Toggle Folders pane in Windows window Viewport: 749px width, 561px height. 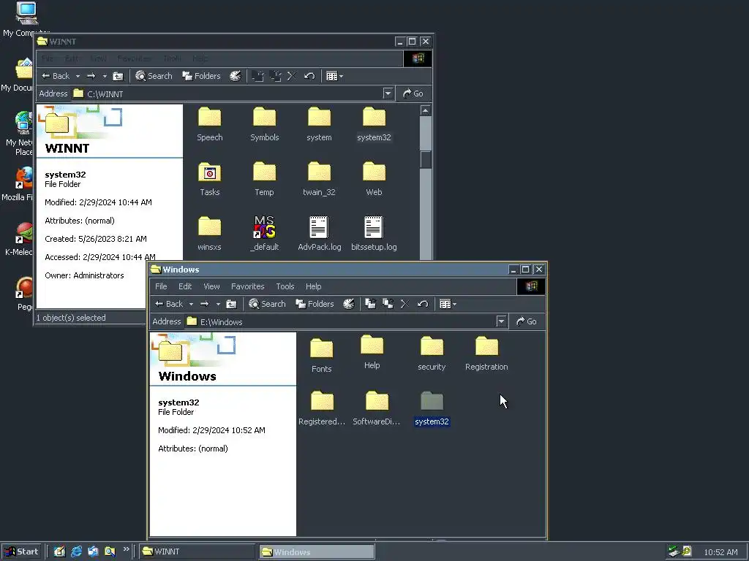pos(315,304)
